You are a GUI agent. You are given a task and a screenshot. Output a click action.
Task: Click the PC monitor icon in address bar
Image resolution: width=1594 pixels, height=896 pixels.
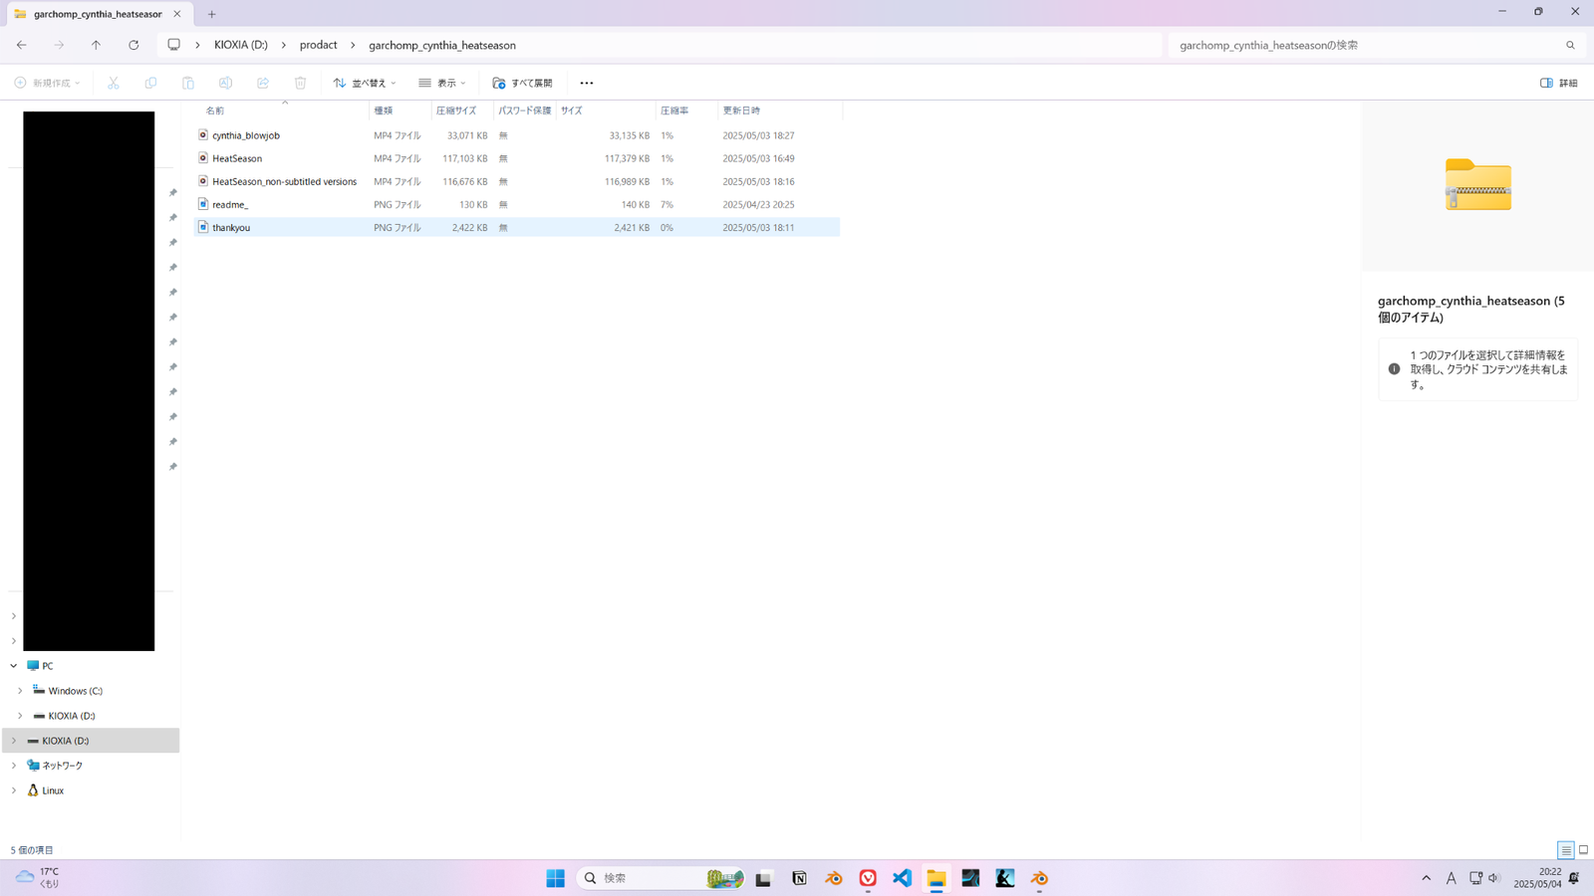[174, 45]
